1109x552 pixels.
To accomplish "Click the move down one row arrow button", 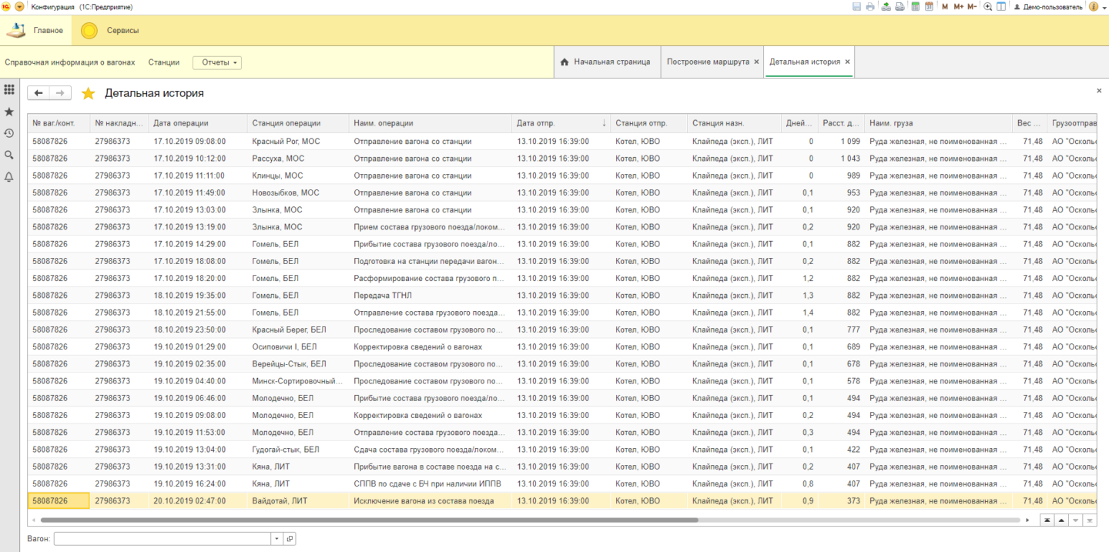I will click(x=1076, y=520).
